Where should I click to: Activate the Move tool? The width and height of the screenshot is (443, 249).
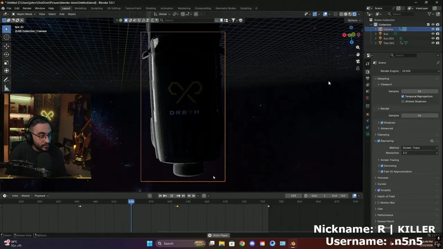(x=7, y=46)
